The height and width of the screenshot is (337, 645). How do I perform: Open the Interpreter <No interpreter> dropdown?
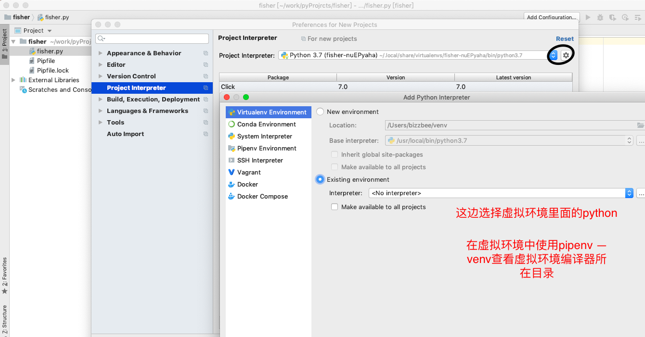click(x=629, y=193)
